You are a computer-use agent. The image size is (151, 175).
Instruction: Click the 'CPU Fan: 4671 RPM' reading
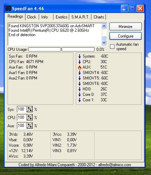pos(26,62)
